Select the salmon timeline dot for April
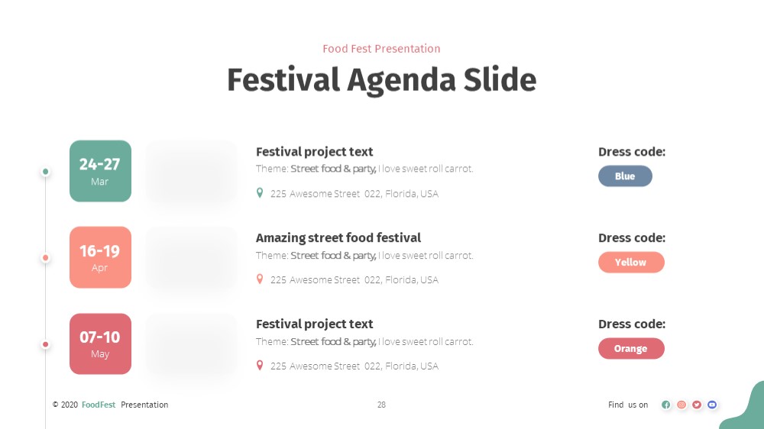The height and width of the screenshot is (429, 764). pyautogui.click(x=45, y=257)
